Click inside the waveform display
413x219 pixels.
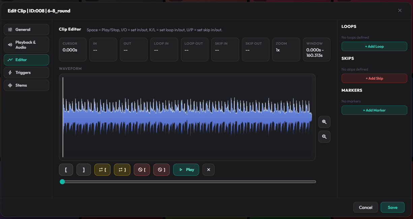(x=187, y=117)
